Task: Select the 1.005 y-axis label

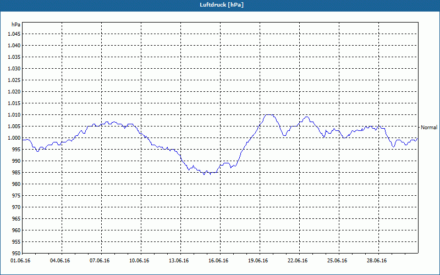Action: 14,127
